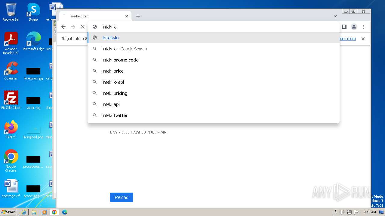
Task: Open Chrome three-dot menu
Action: [364, 27]
